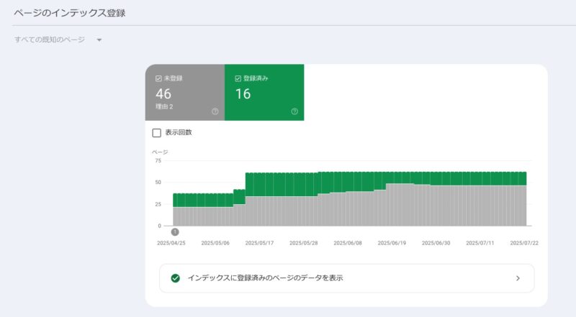Image resolution: width=576 pixels, height=317 pixels.
Task: Click gray bar segment near 2025/06/19
Action: 392,205
